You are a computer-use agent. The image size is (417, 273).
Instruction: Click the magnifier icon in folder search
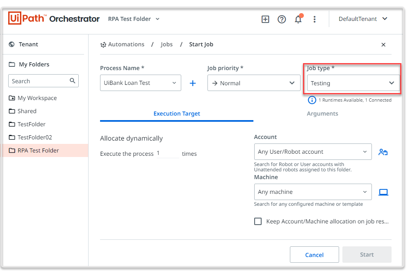(72, 80)
